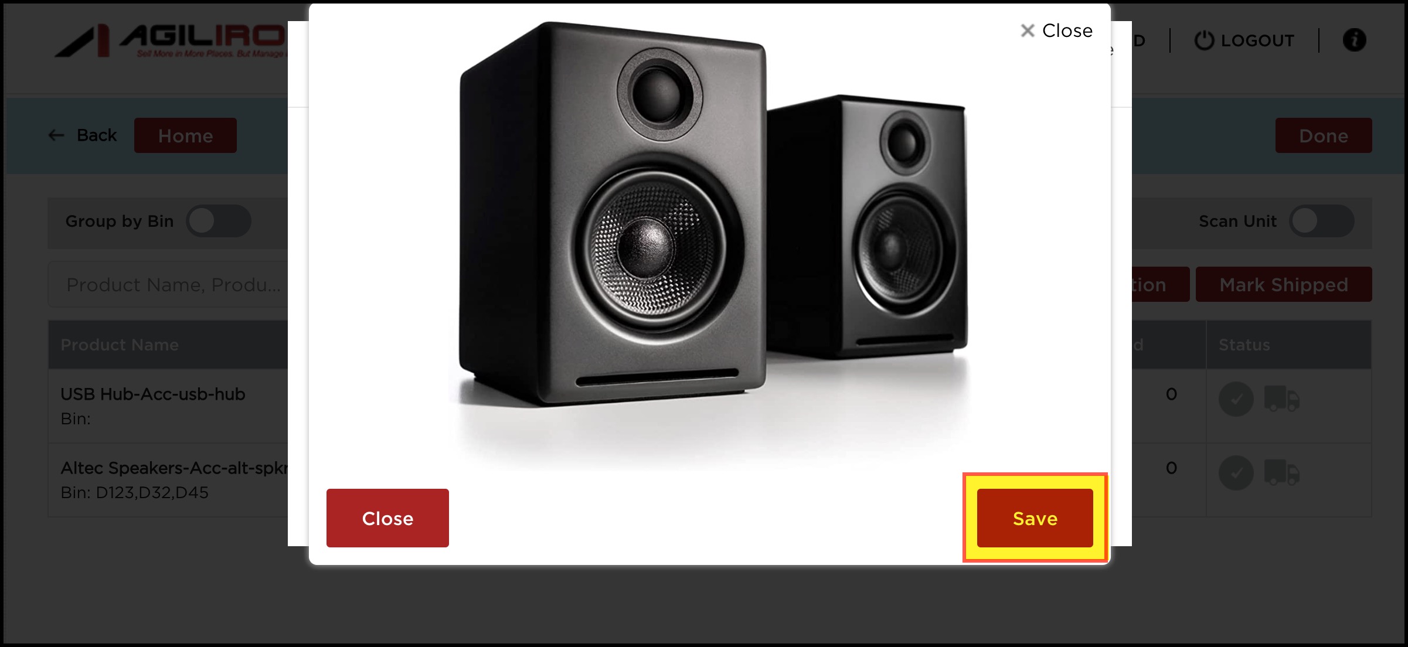The width and height of the screenshot is (1408, 647).
Task: Click the Product Name search field
Action: click(x=168, y=284)
